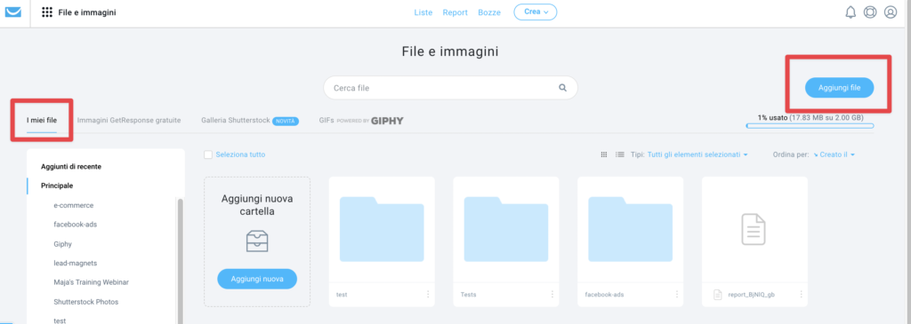
Task: Open Giphy folder in sidebar
Action: [x=63, y=244]
